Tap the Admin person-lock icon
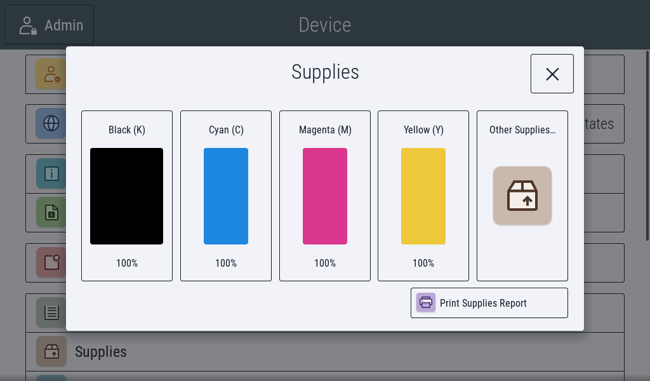 point(27,25)
